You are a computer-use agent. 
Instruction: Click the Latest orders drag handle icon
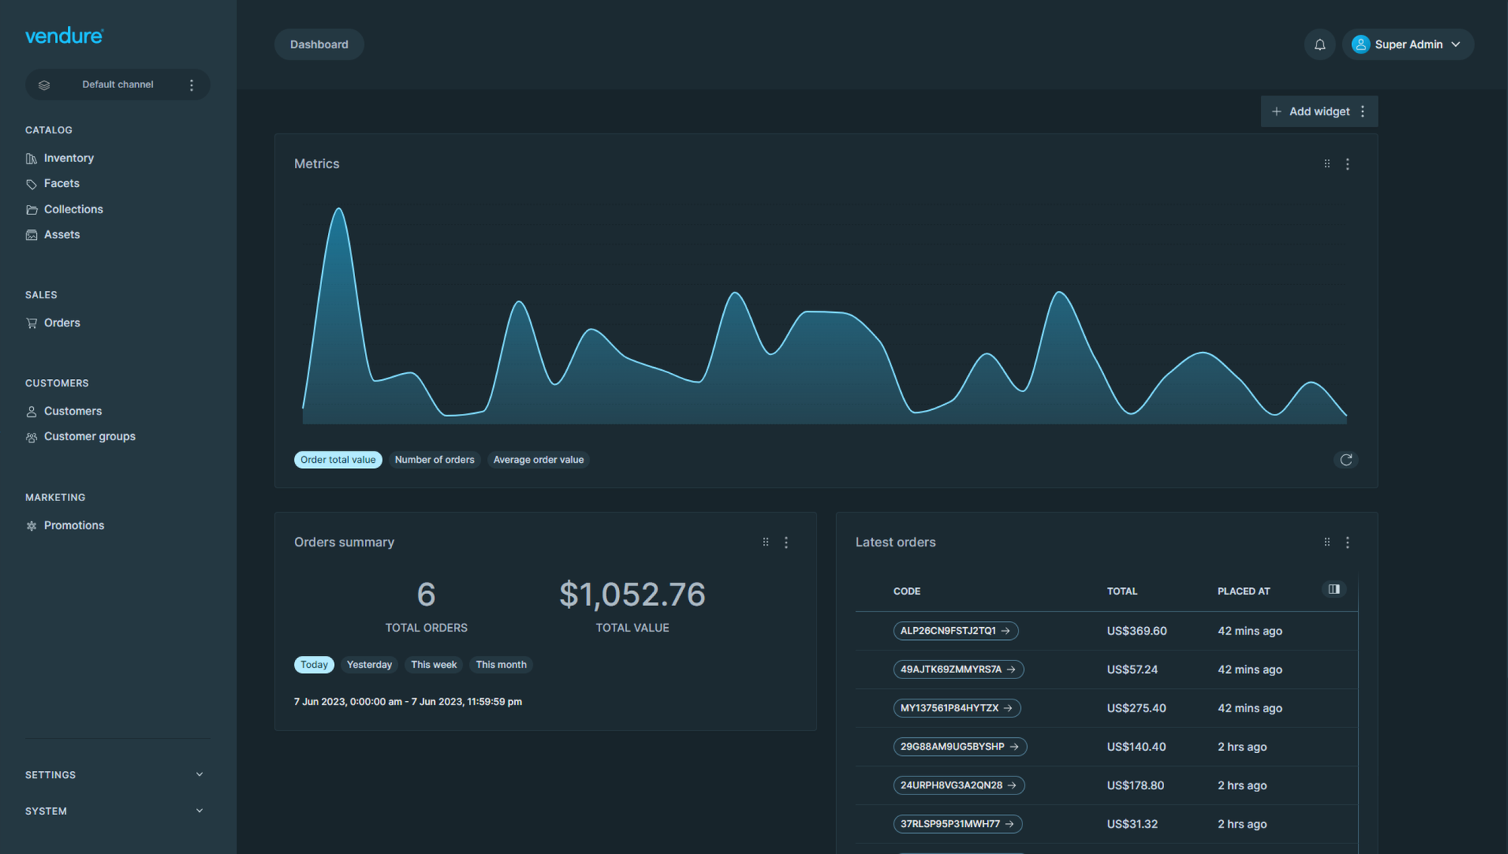[x=1327, y=543]
